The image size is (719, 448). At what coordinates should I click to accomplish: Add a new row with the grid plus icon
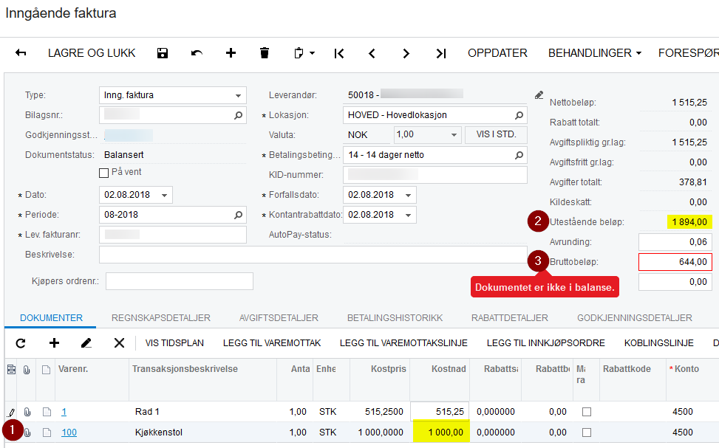pos(54,342)
